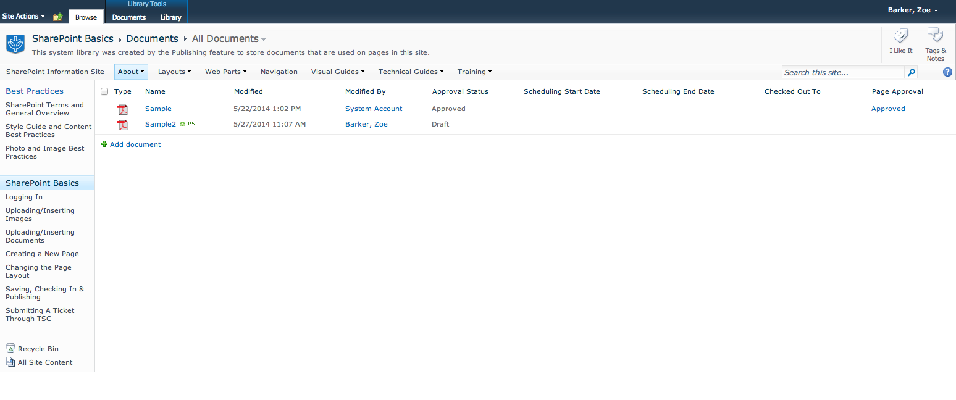The height and width of the screenshot is (400, 956).
Task: Open the Logging In page
Action: [24, 198]
